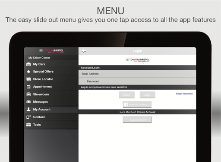Select Showroom menu item
221x162 pixels.
pyautogui.click(x=51, y=94)
